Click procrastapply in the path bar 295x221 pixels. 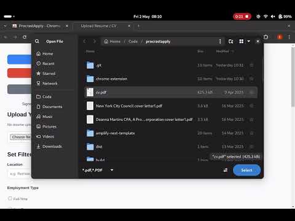click(158, 42)
